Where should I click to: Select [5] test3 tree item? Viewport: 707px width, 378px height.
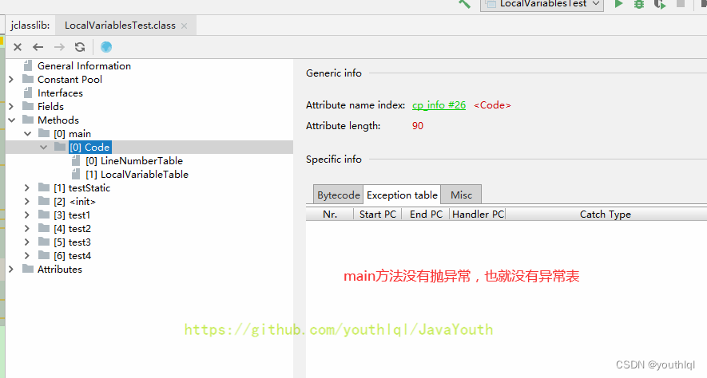[72, 242]
